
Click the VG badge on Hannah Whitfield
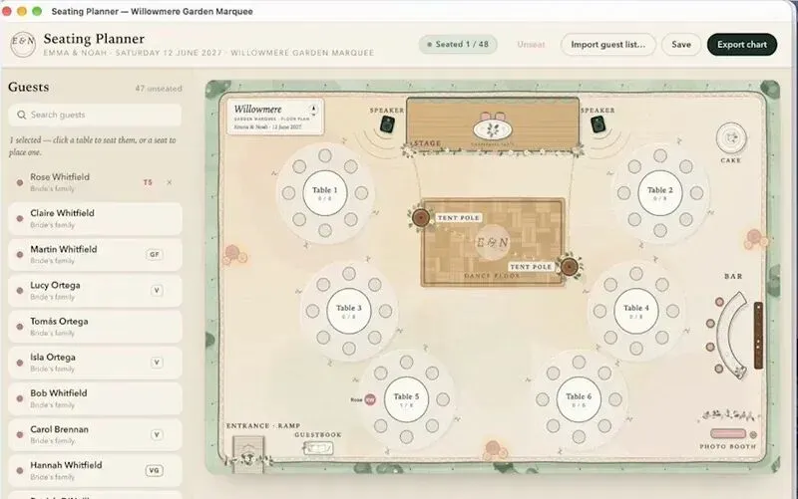tap(155, 471)
